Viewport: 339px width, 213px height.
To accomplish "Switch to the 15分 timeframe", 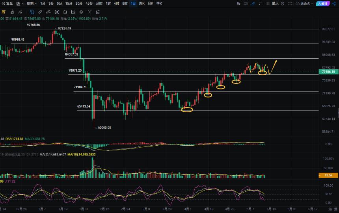I will pos(69,4).
